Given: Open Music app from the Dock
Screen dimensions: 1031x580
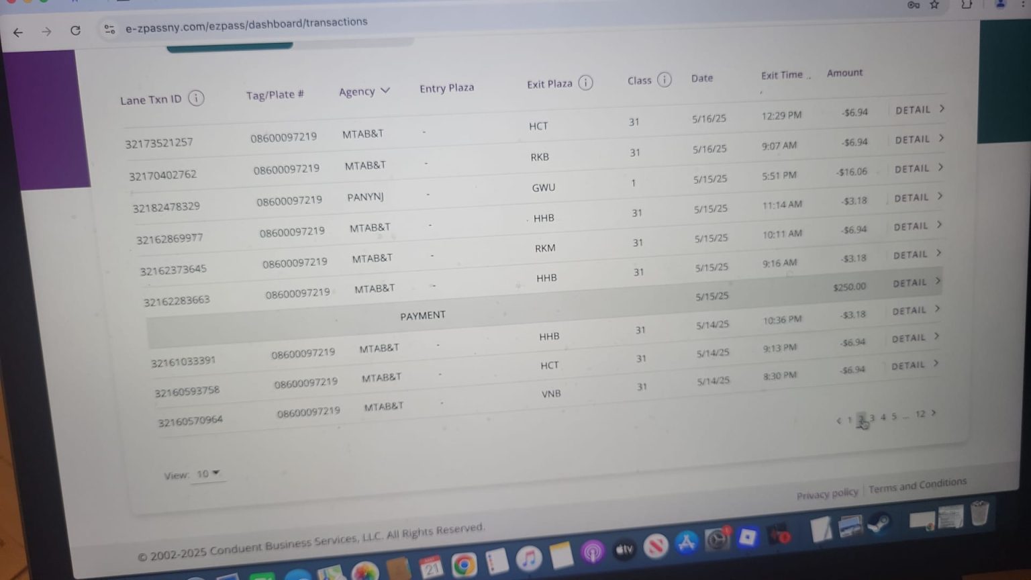Looking at the screenshot, I should tap(529, 558).
